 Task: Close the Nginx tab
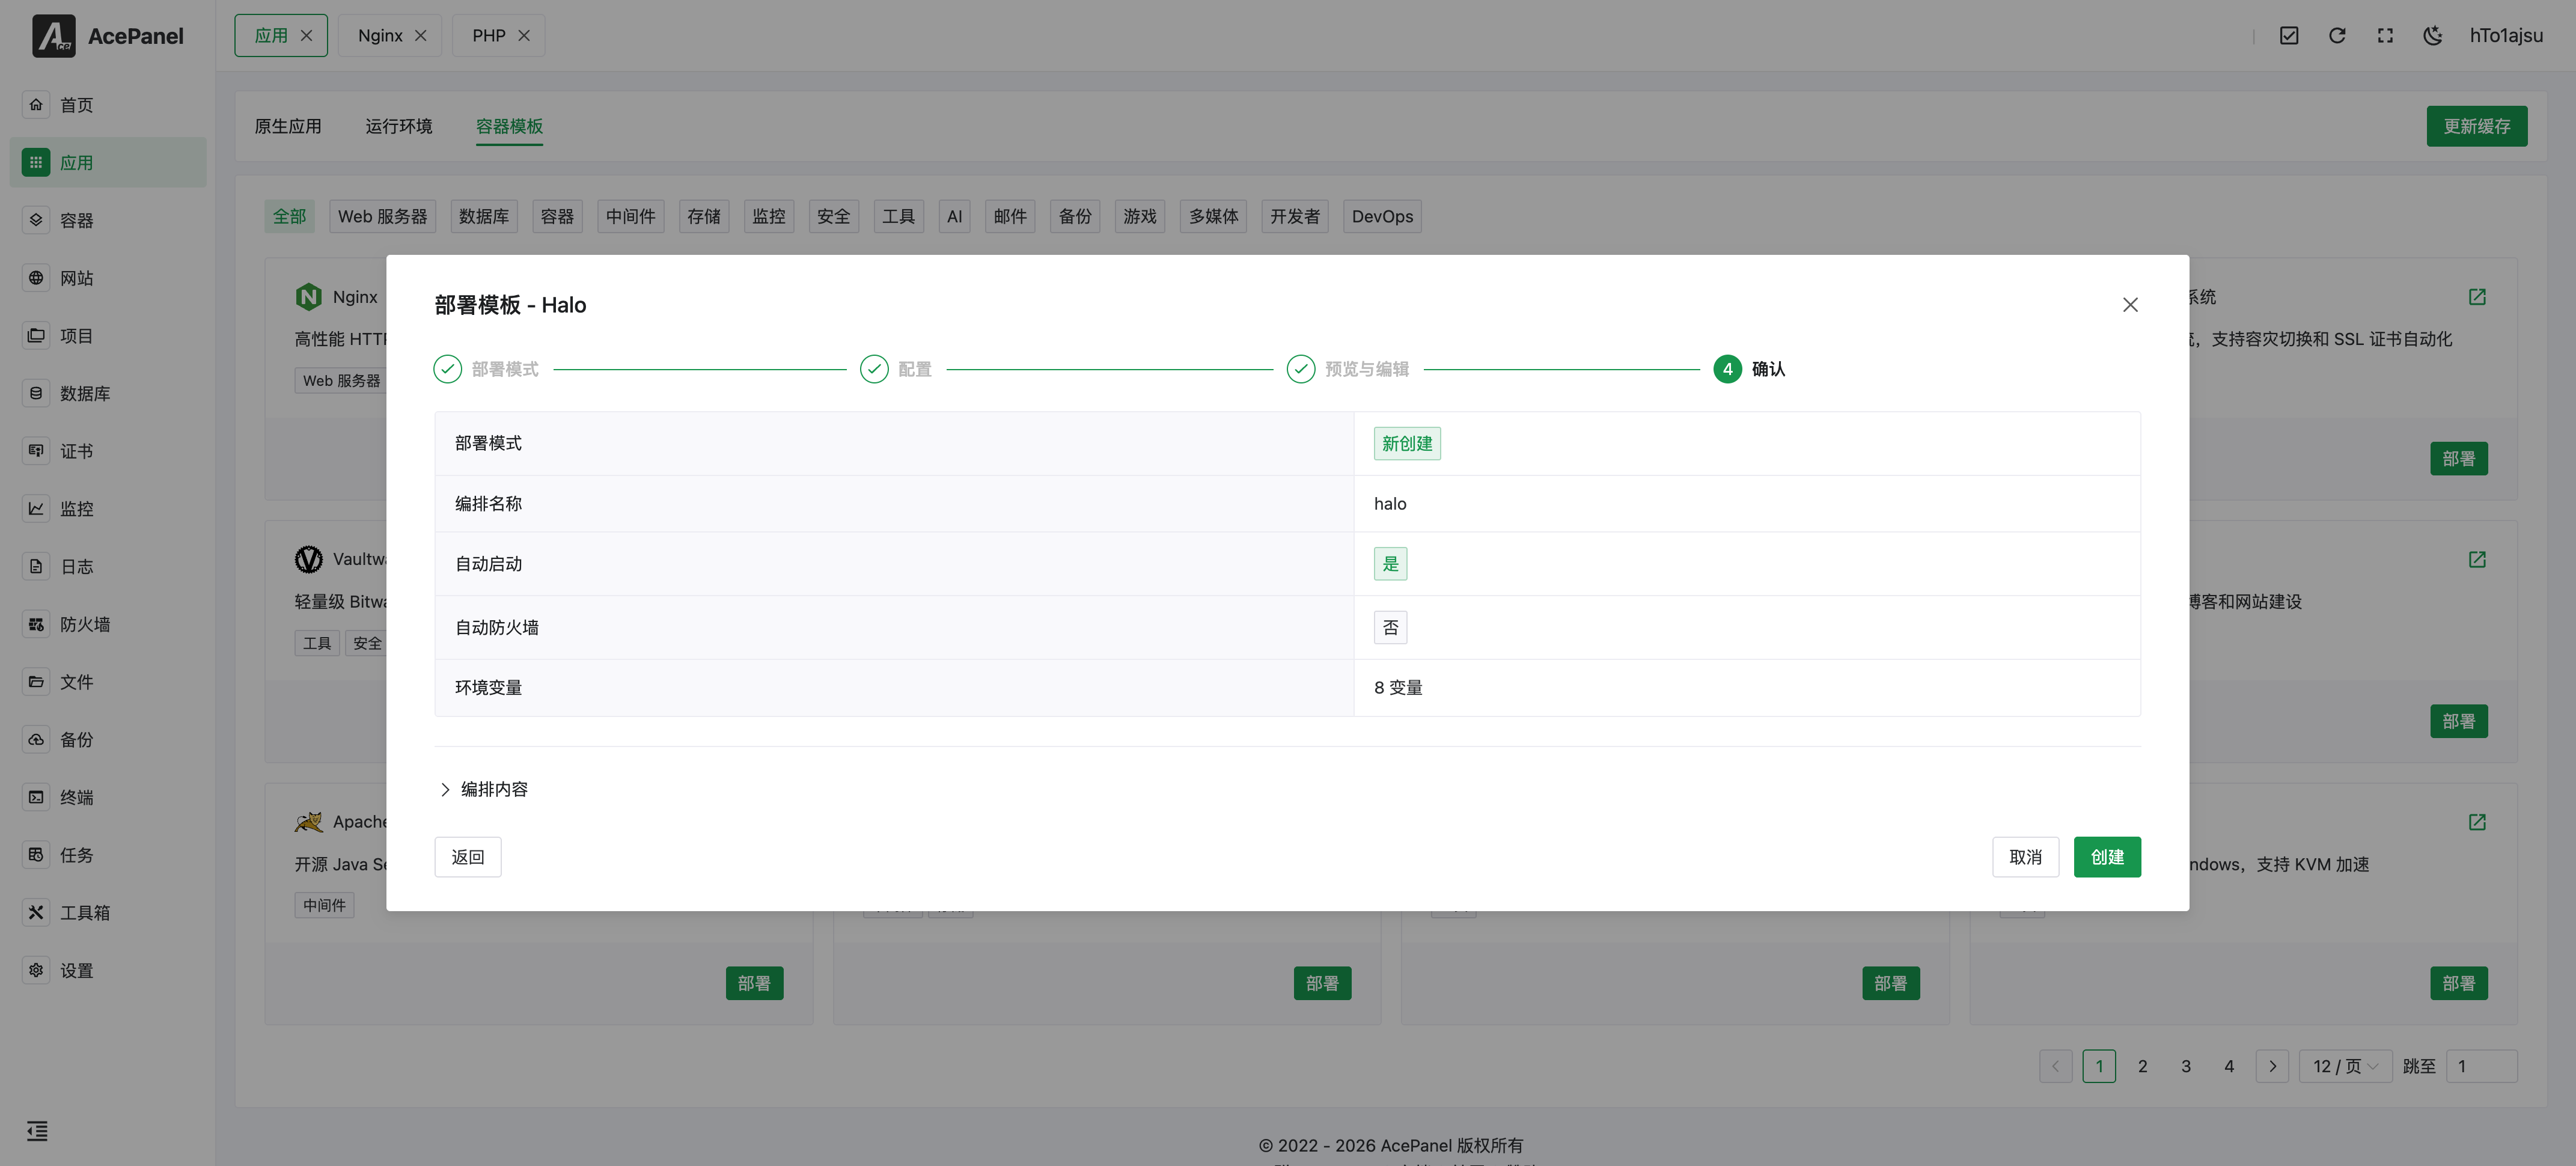coord(421,36)
